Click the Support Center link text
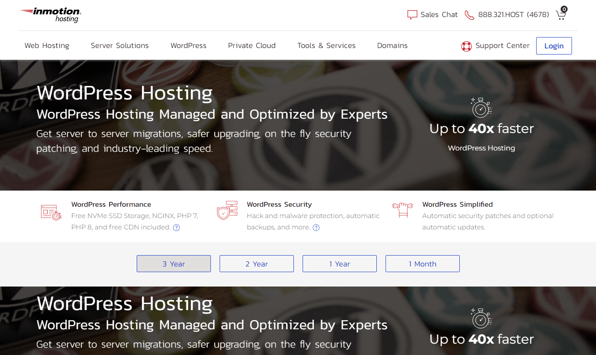 [503, 45]
